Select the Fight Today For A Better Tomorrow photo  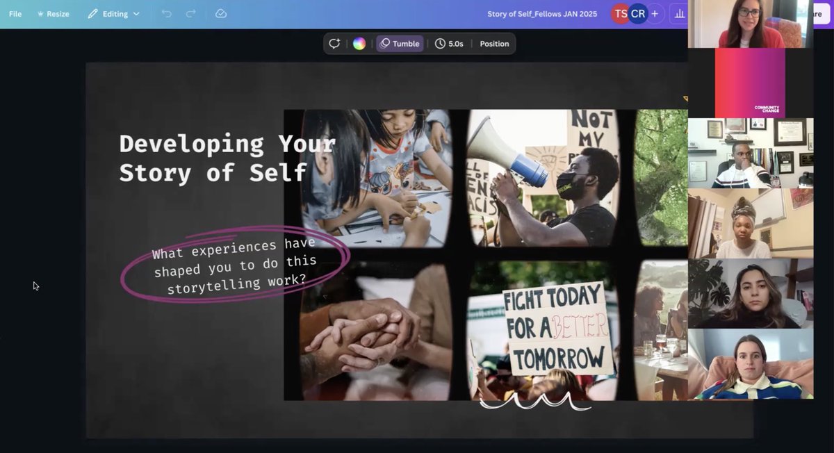[x=543, y=331]
